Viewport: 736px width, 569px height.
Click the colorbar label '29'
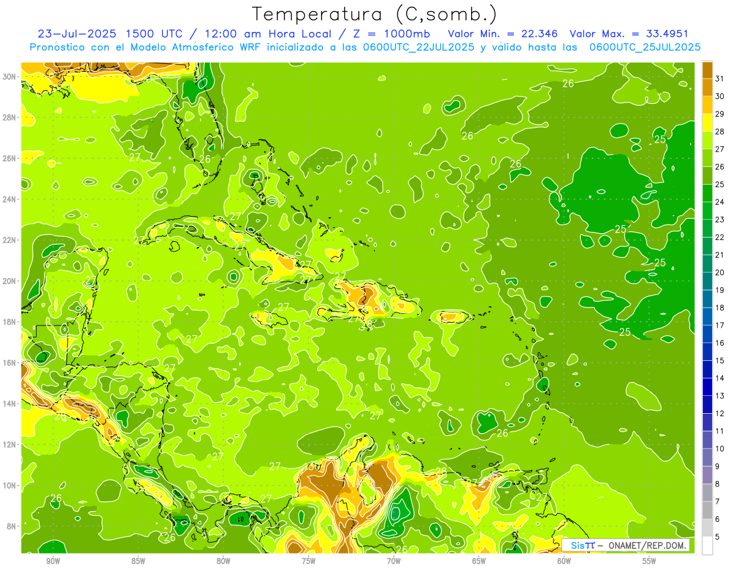[719, 115]
